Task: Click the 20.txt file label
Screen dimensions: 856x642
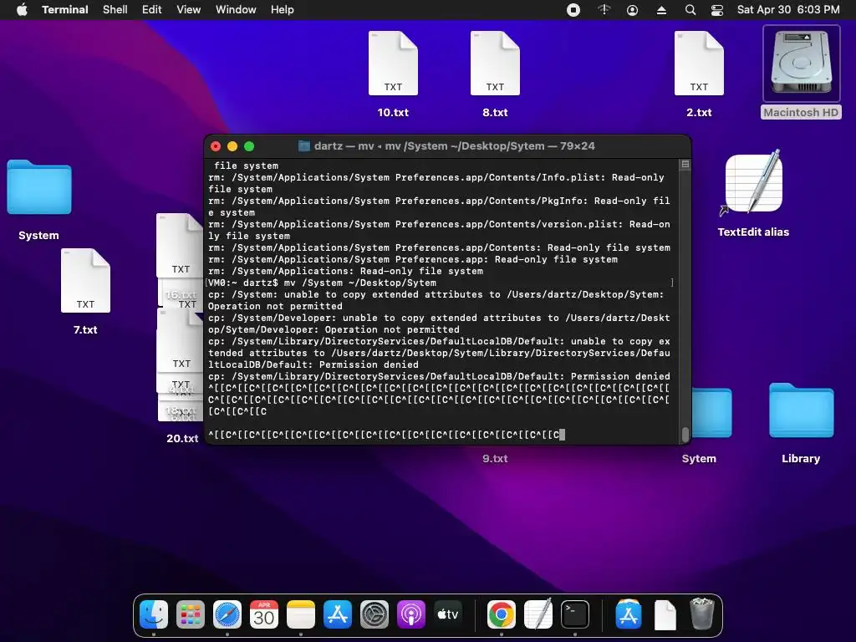Action: pos(182,438)
